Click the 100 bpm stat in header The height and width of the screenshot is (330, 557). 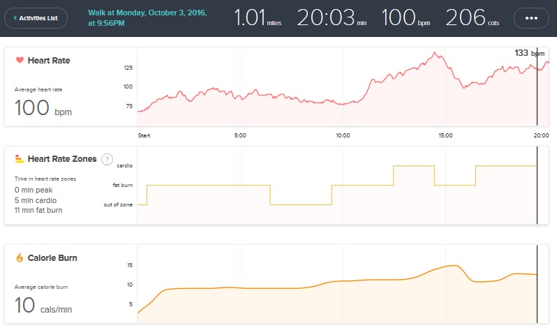coord(404,17)
